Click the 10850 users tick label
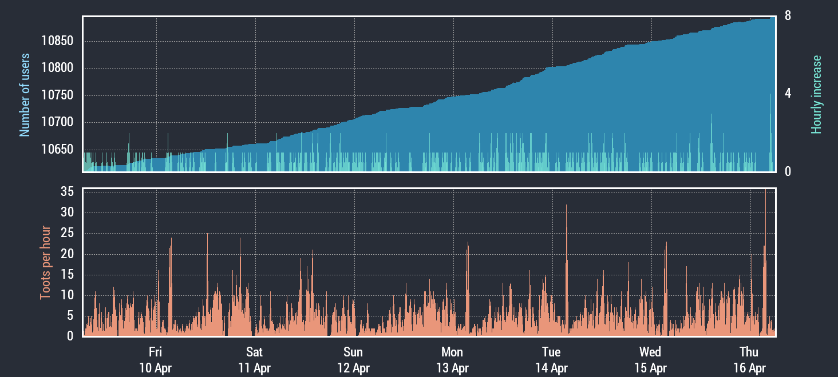Image resolution: width=838 pixels, height=377 pixels. click(x=58, y=41)
